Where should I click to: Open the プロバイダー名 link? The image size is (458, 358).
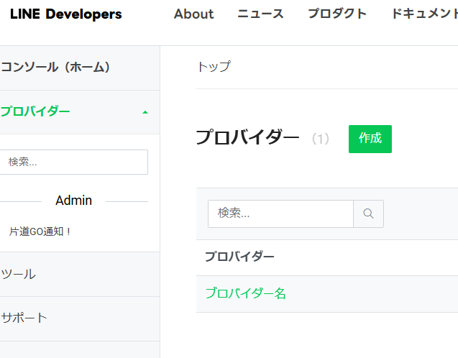click(246, 293)
